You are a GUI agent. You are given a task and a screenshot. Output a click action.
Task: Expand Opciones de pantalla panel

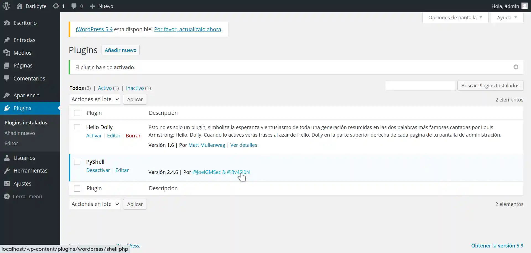tap(455, 17)
